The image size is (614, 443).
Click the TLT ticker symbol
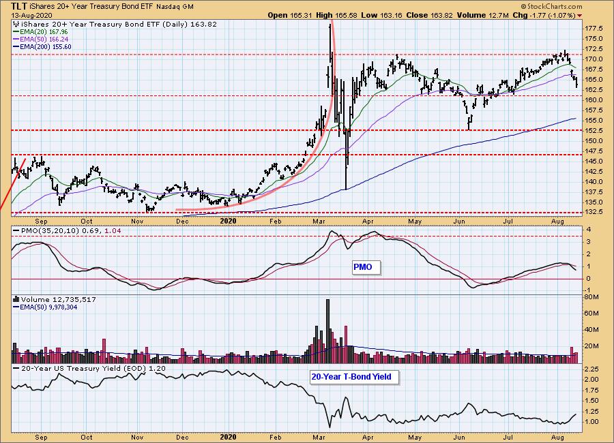(x=19, y=6)
